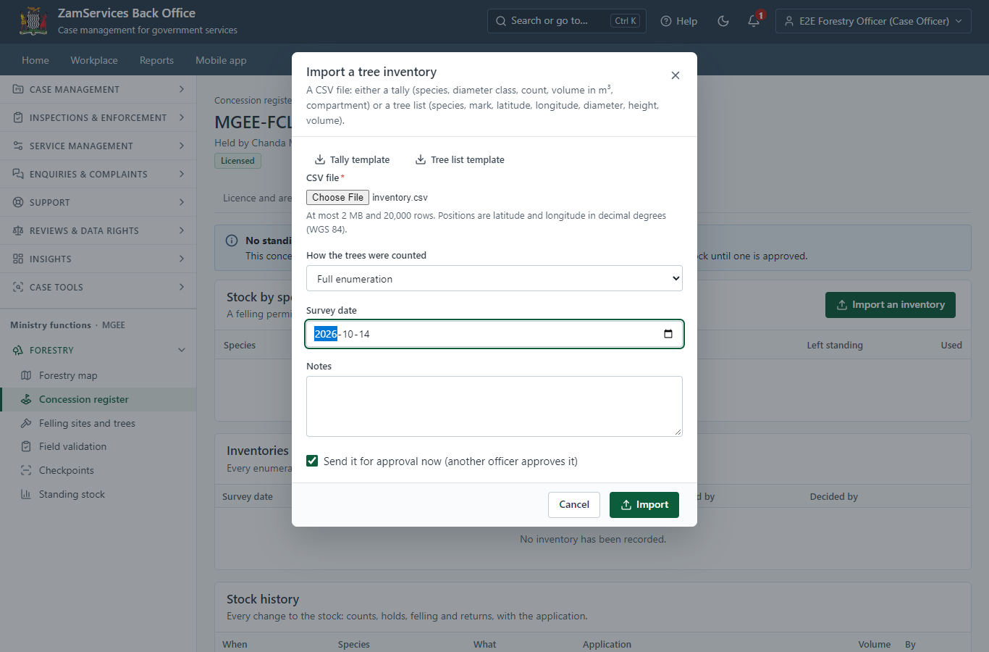The height and width of the screenshot is (652, 989).
Task: Click into the Notes text area
Action: click(494, 406)
